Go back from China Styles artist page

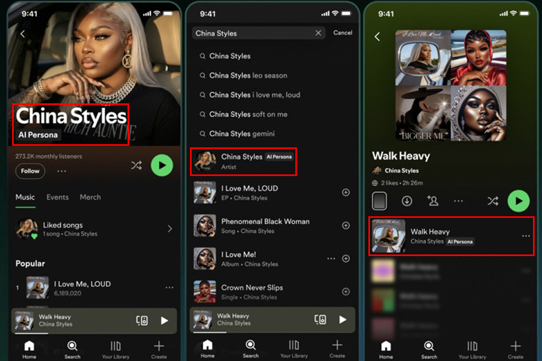pyautogui.click(x=23, y=33)
